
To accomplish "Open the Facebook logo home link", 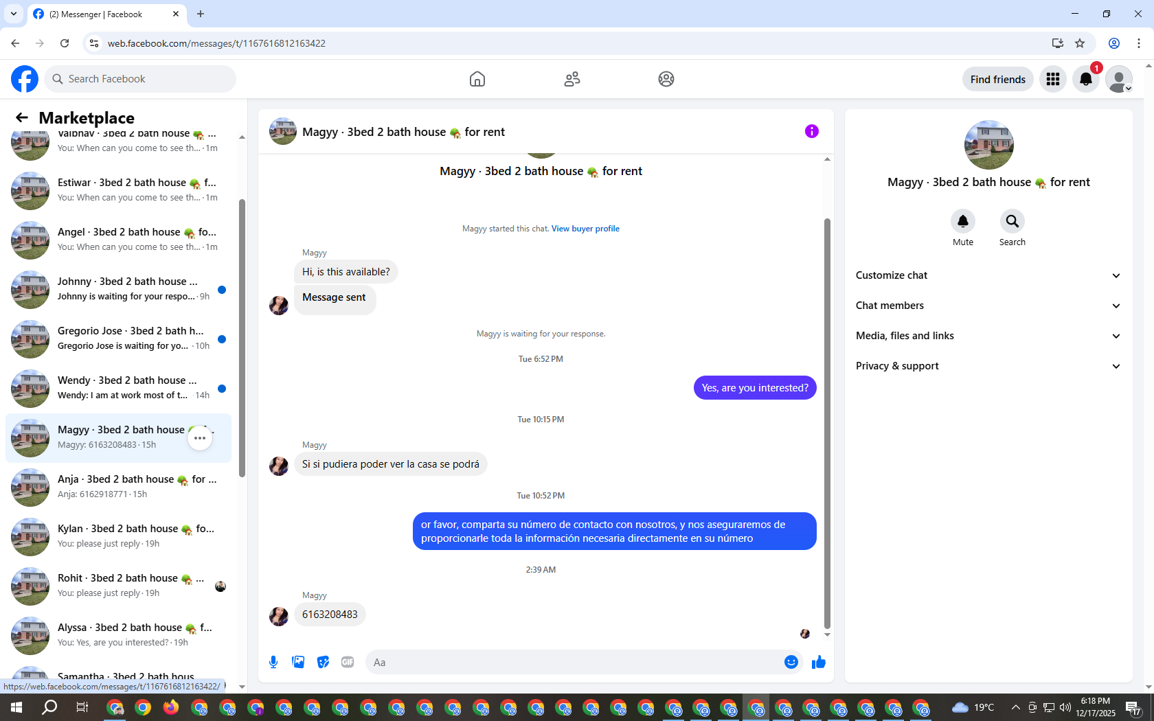I will (x=25, y=79).
